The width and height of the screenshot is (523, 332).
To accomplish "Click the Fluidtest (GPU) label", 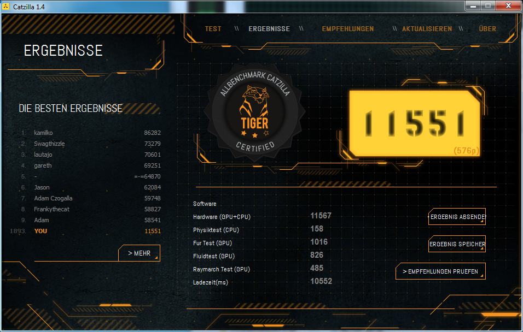I will click(213, 256).
